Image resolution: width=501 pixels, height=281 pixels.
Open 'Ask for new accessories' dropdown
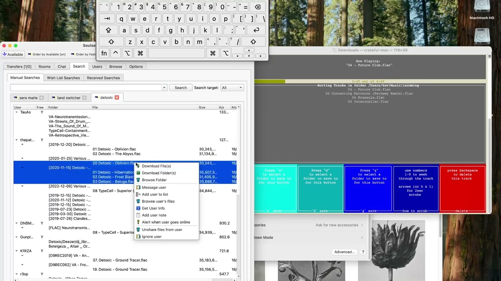tap(339, 225)
